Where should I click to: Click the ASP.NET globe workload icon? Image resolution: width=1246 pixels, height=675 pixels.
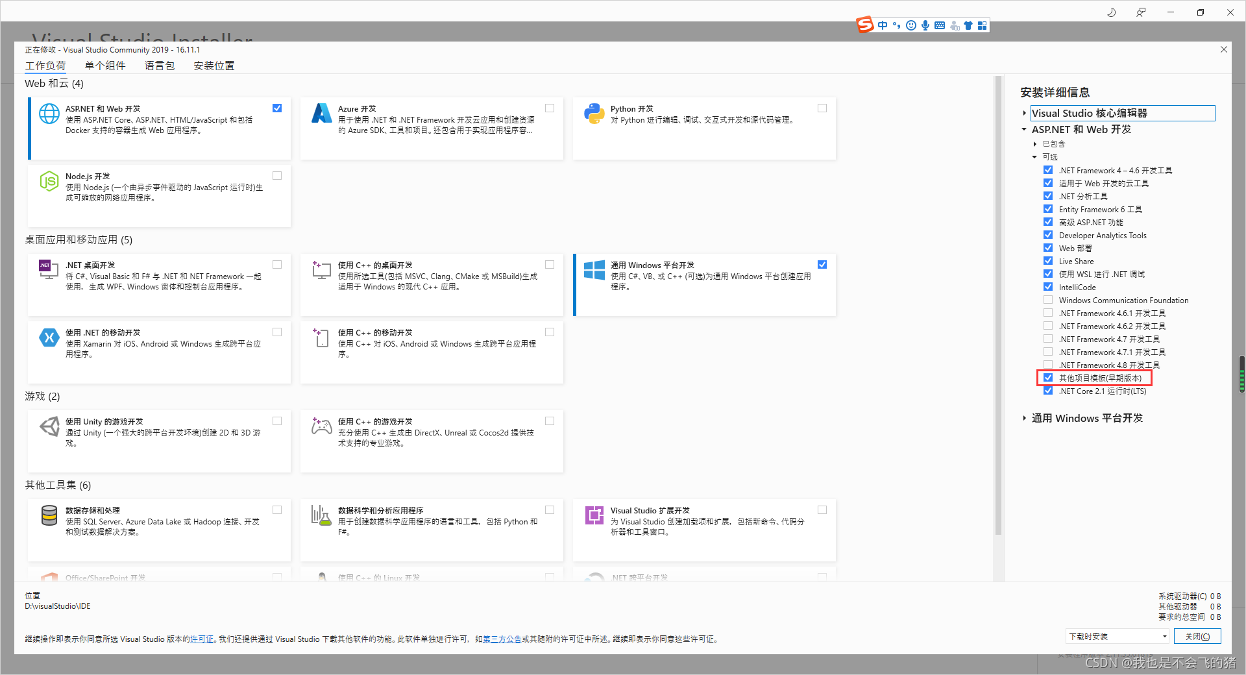(49, 114)
